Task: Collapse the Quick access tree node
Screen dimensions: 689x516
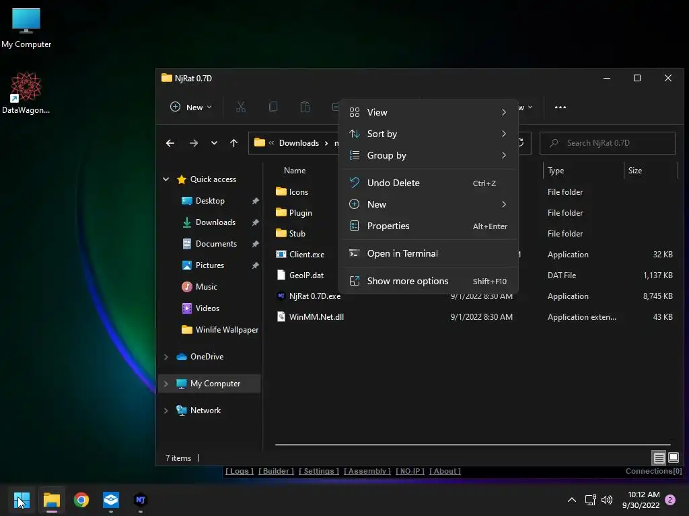Action: pos(166,179)
